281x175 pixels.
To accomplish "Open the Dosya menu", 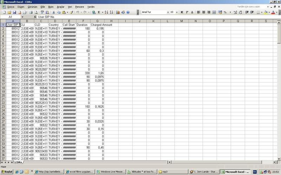I will point(11,7).
